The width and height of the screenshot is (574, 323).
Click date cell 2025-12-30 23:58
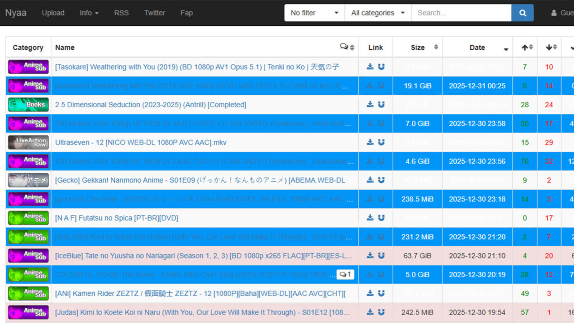pos(477,123)
